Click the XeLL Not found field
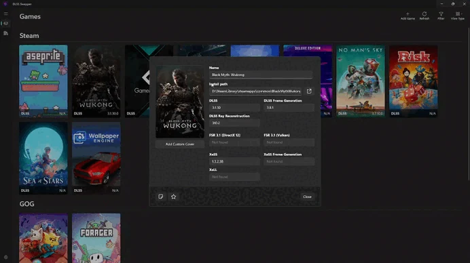Viewport: 470px width, 263px height. [234, 177]
